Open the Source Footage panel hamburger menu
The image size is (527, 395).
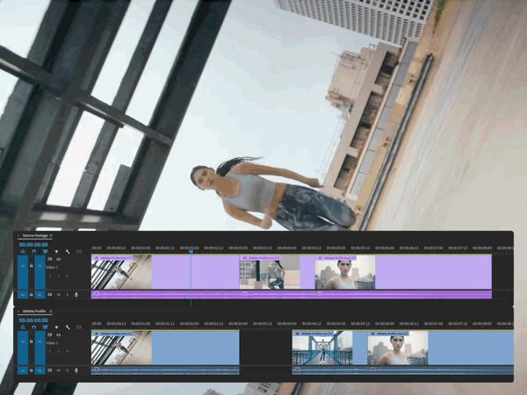(51, 235)
